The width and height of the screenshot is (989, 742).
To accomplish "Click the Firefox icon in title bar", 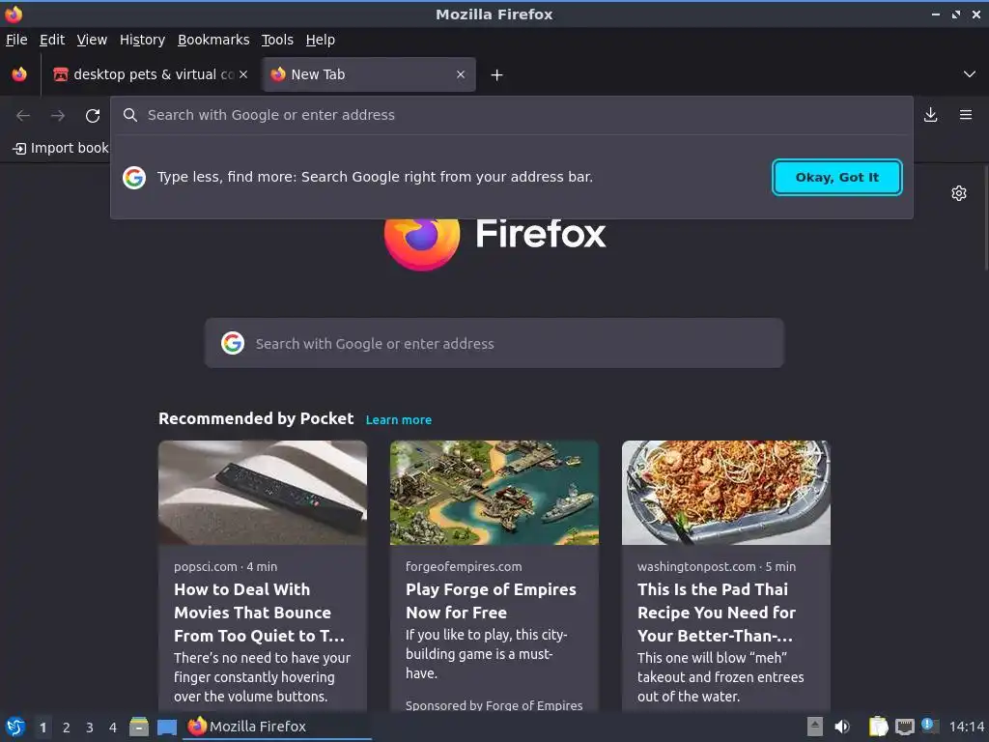I will (14, 14).
